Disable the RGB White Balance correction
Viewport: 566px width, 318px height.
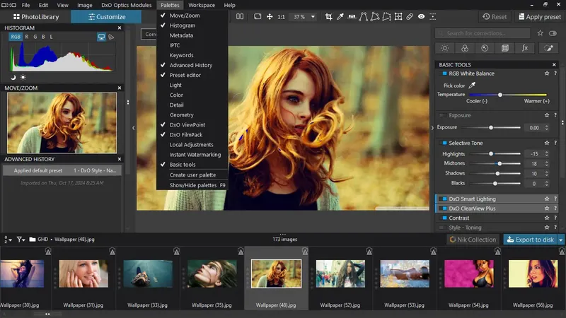pyautogui.click(x=444, y=73)
